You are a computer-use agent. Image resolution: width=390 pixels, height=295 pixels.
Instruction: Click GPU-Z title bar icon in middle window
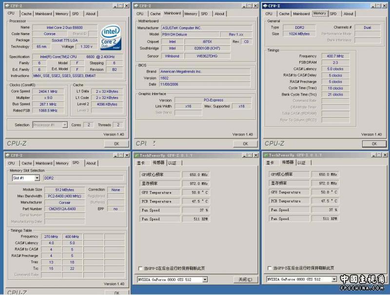point(136,156)
